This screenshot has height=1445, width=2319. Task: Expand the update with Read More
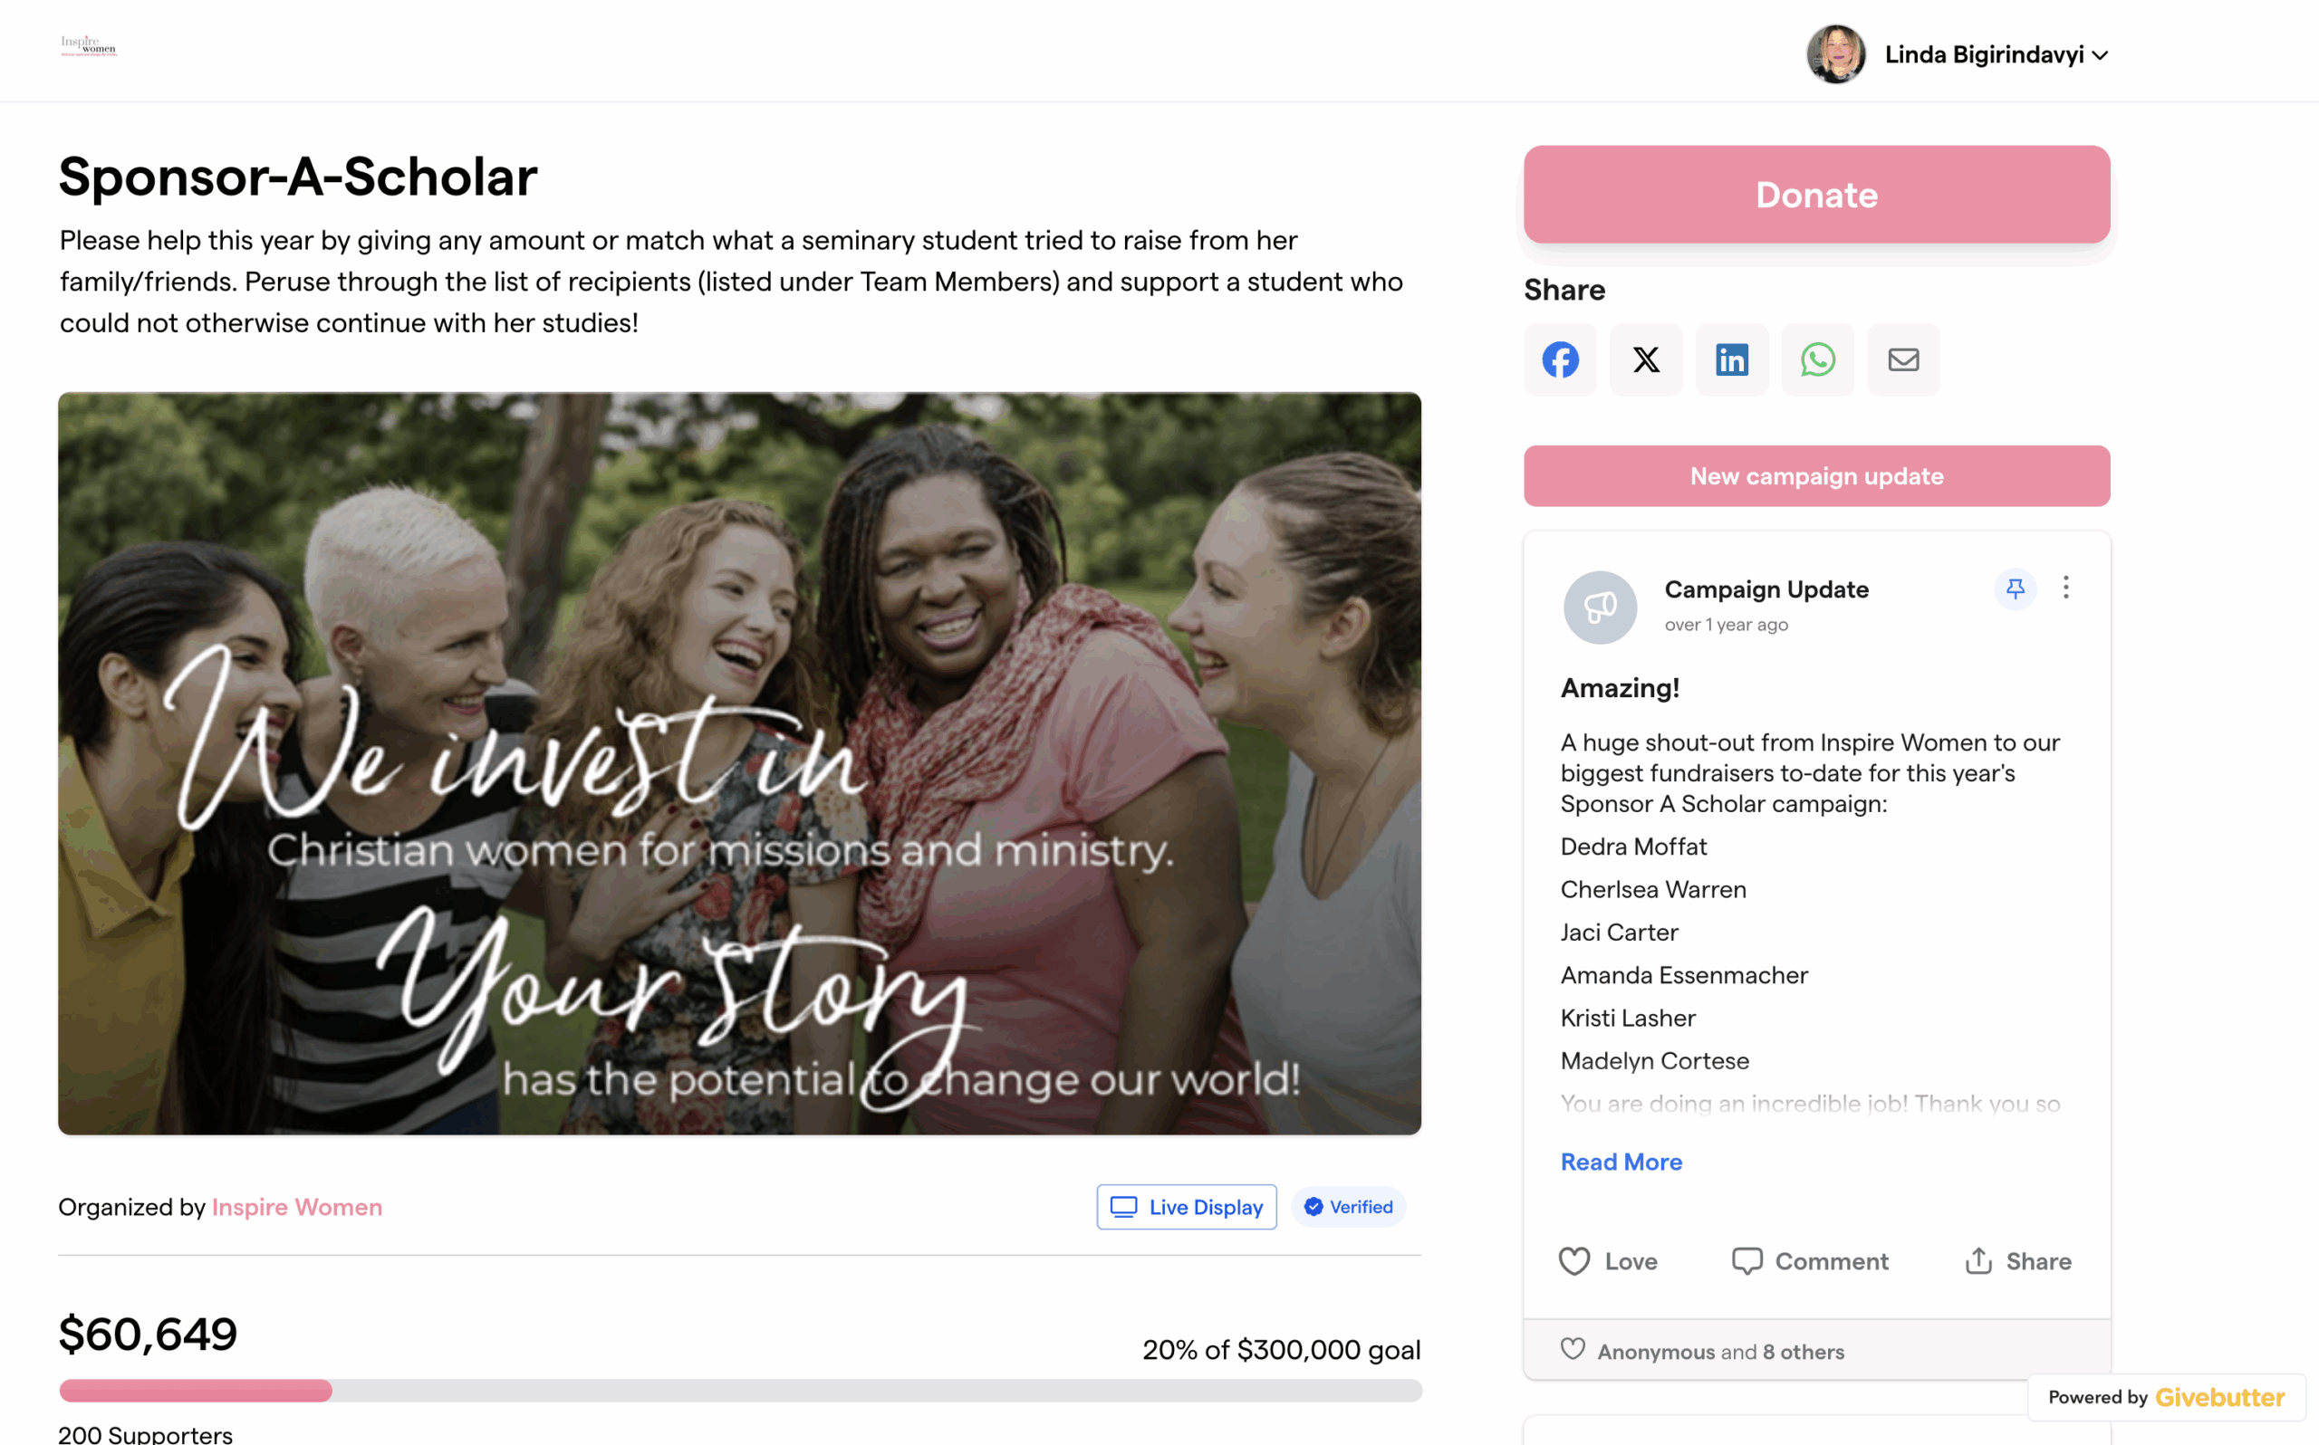click(x=1621, y=1163)
